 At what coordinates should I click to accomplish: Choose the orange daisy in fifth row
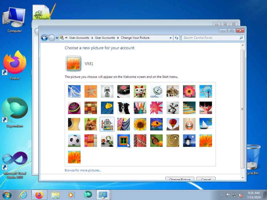click(x=74, y=157)
